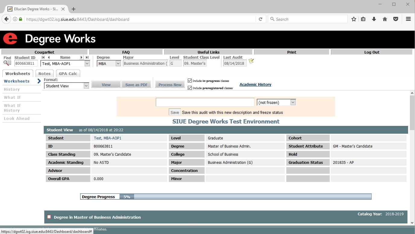415x234 pixels.
Task: Switch to the GPA Calc tab
Action: point(68,74)
